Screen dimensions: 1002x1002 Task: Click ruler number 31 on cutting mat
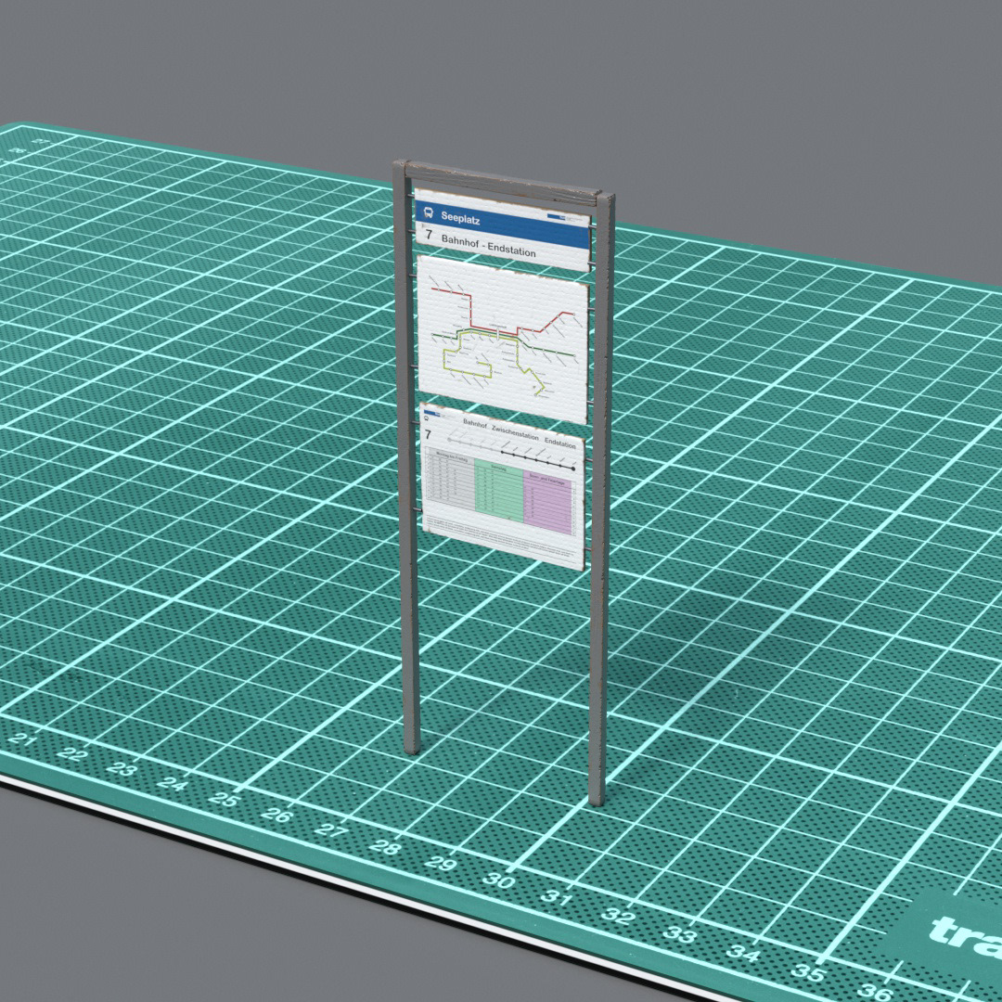click(557, 898)
